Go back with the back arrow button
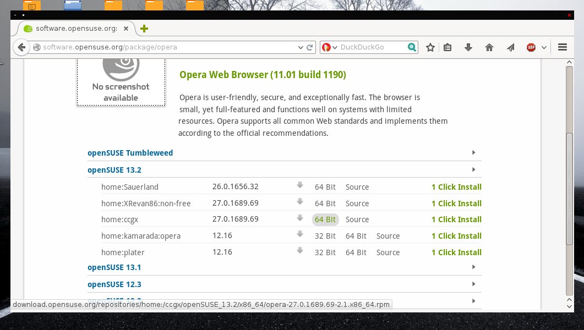This screenshot has width=584, height=330. coord(21,47)
